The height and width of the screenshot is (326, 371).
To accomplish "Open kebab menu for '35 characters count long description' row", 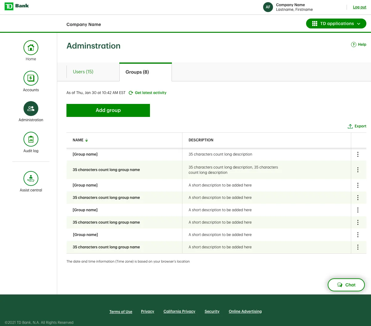I will pyautogui.click(x=358, y=154).
